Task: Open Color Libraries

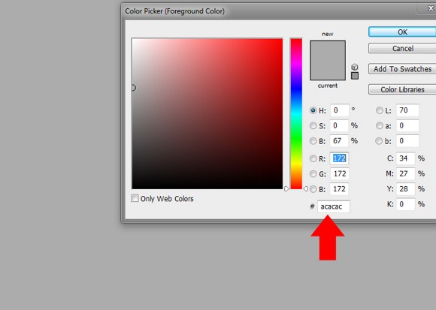Action: 402,89
